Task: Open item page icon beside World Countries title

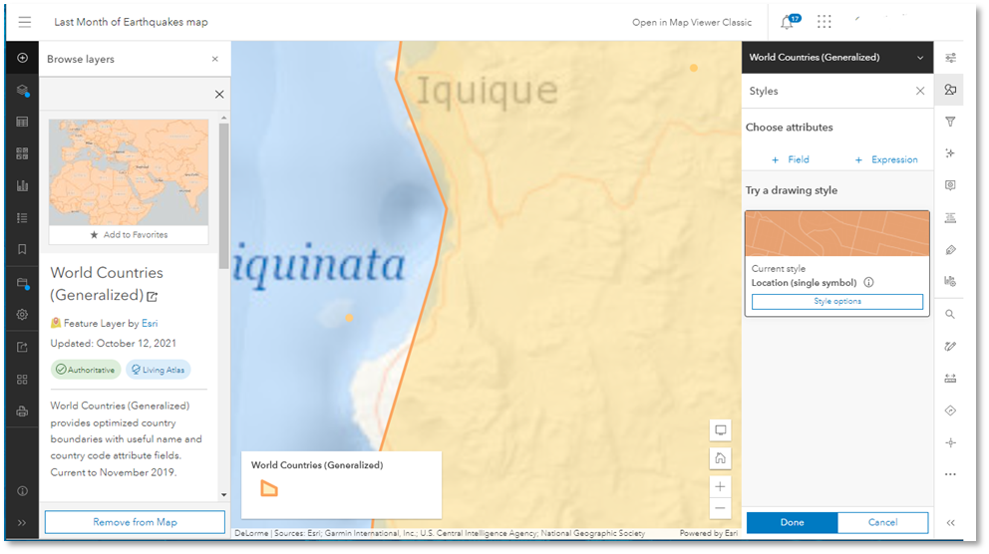Action: point(152,296)
